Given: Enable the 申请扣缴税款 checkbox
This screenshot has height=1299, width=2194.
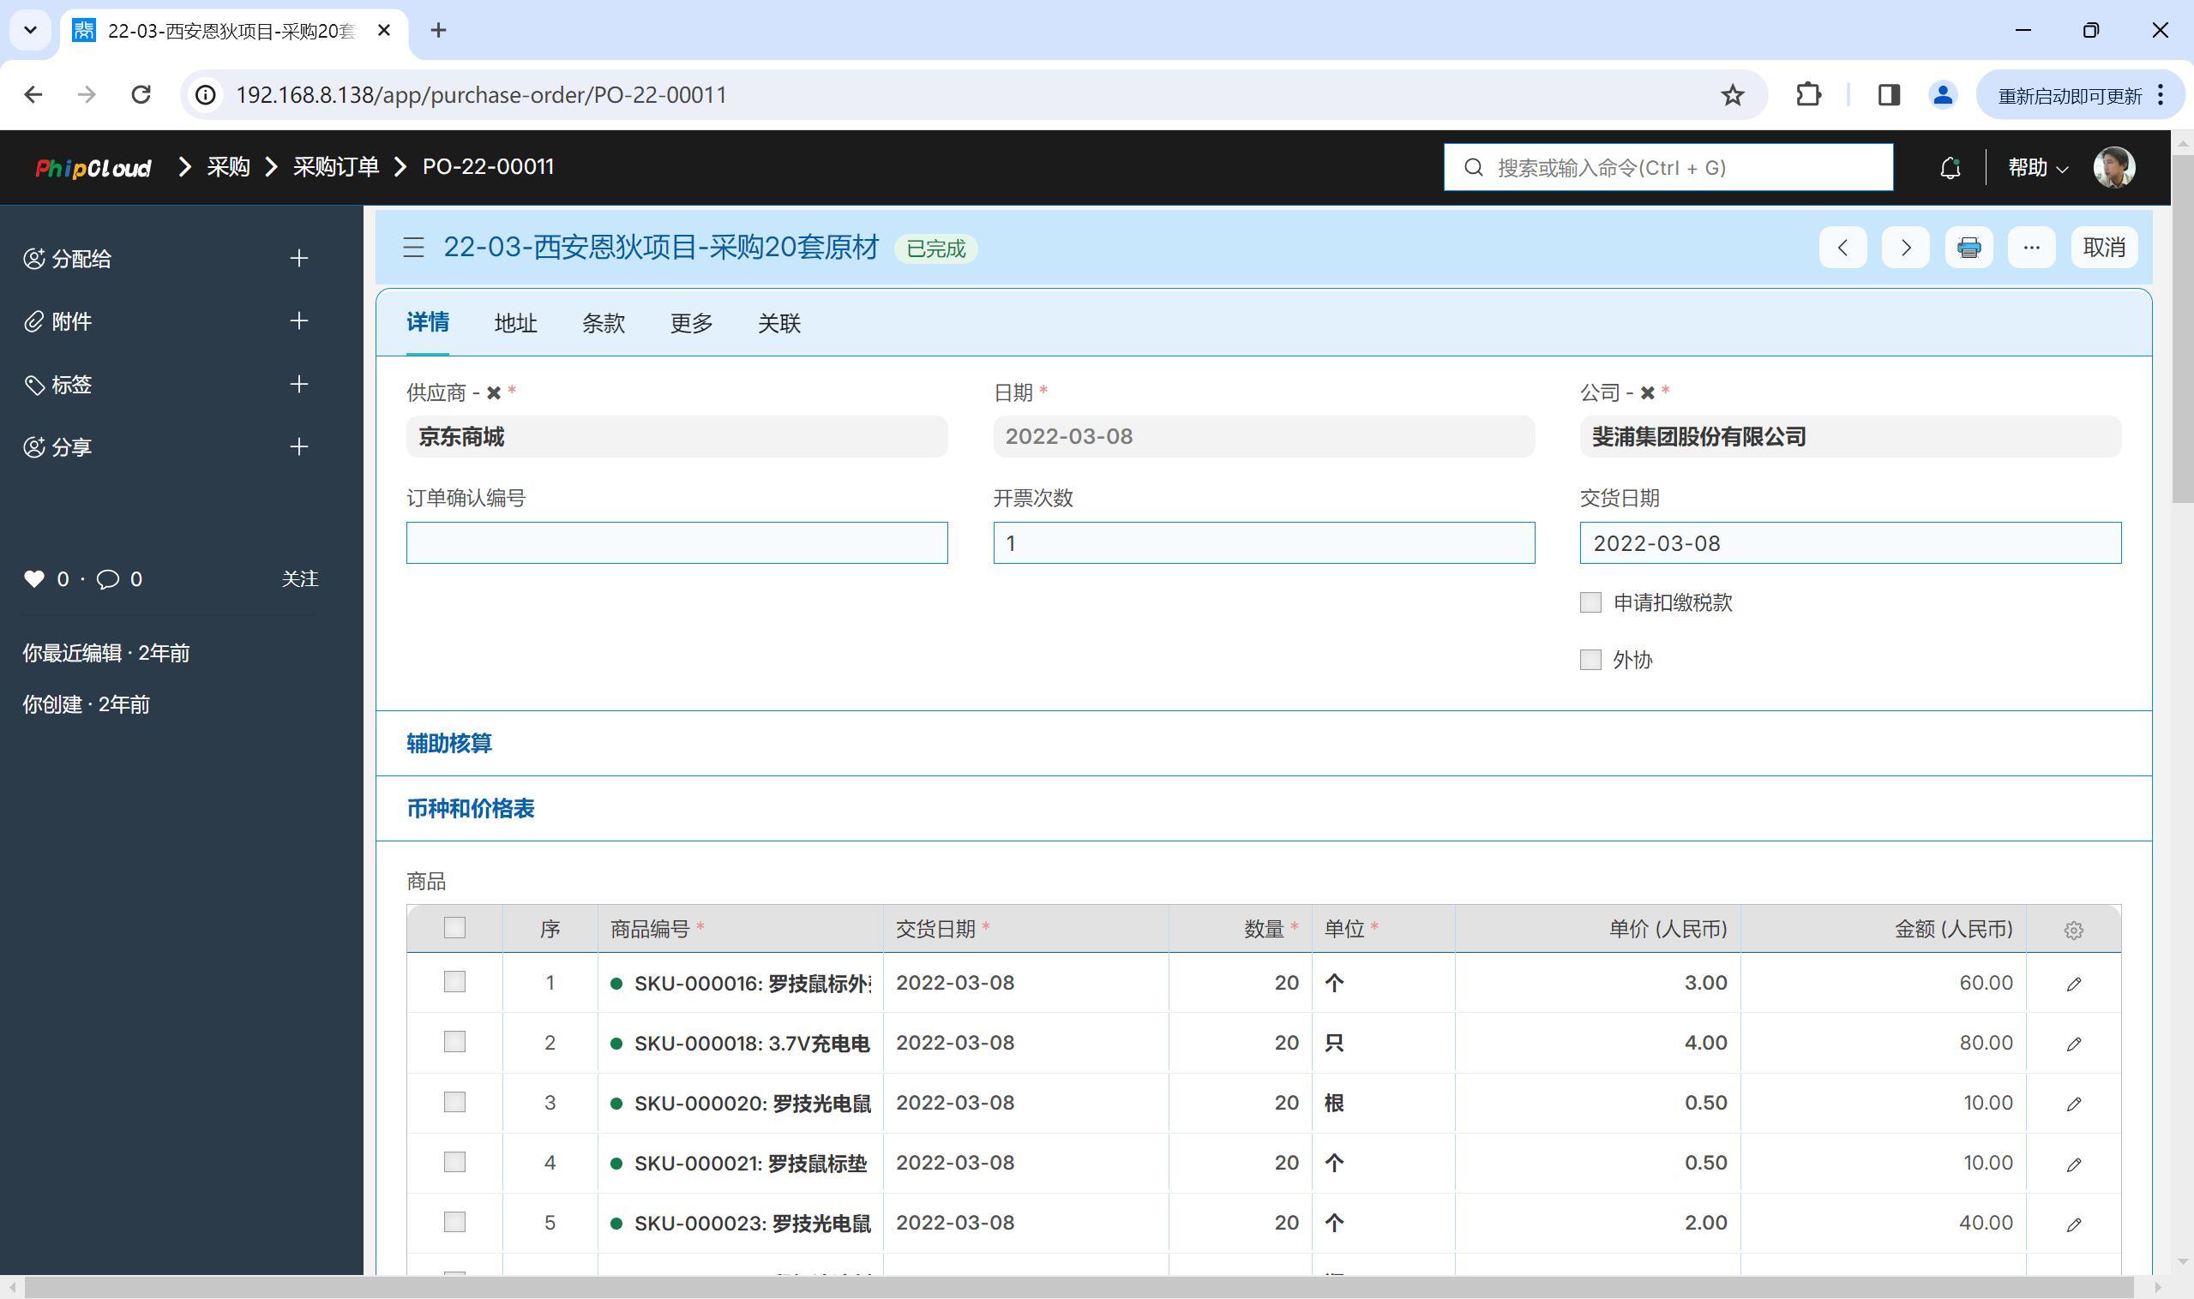Looking at the screenshot, I should pos(1590,602).
